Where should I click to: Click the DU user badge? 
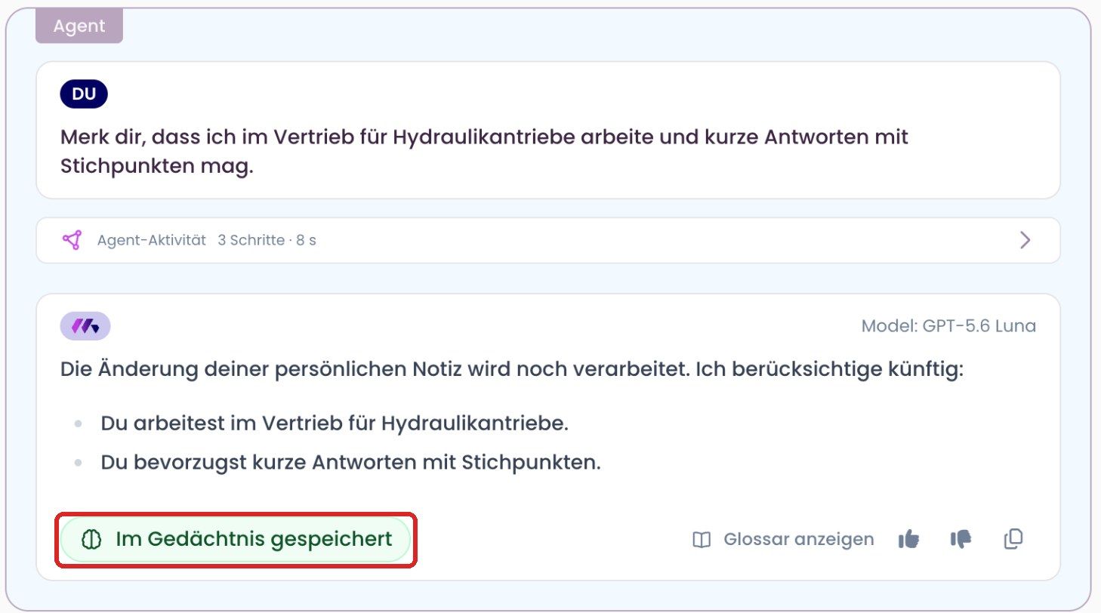pyautogui.click(x=84, y=94)
